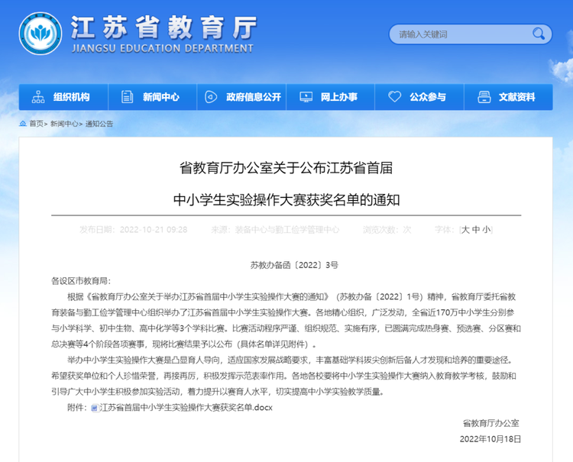Screen dimensions: 573x462
Task: Click the source text 装备中心与勤工俭学管理中心
Action: pyautogui.click(x=286, y=230)
